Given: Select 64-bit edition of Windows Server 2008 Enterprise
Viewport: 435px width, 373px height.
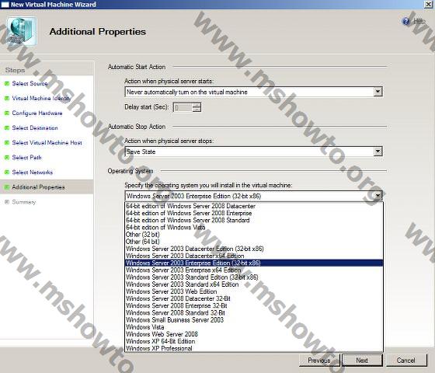Looking at the screenshot, I should tap(254, 213).
